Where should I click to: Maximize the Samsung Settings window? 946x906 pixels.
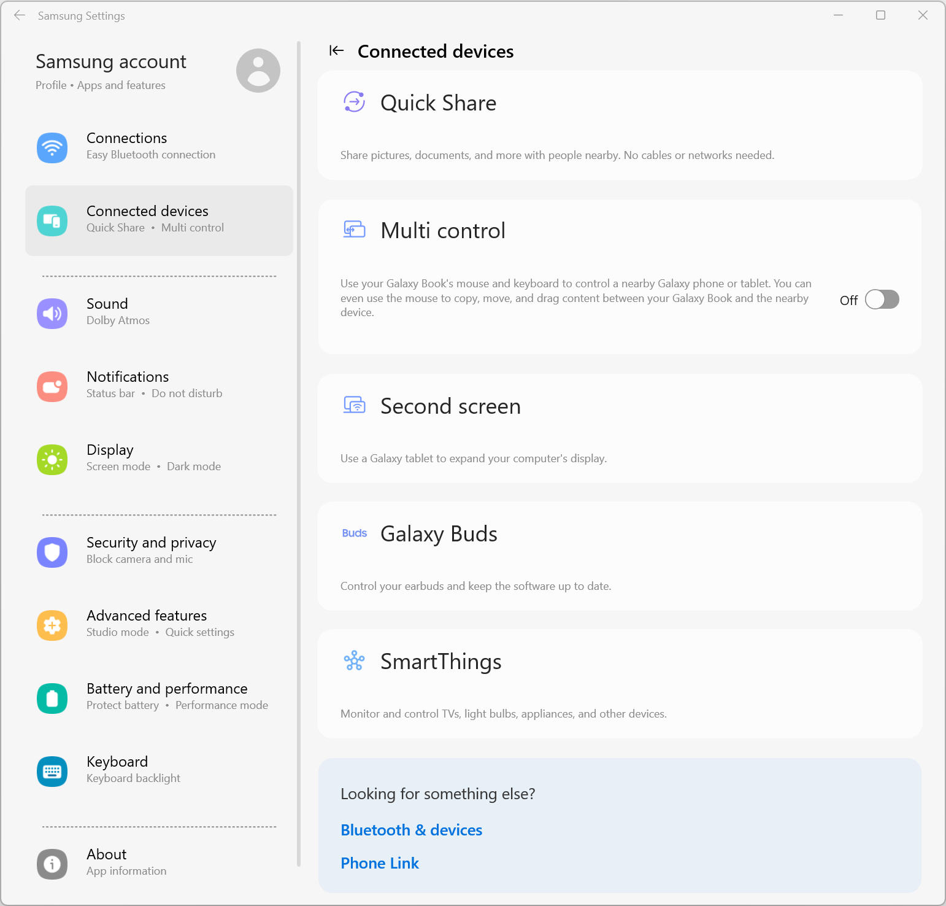tap(880, 15)
